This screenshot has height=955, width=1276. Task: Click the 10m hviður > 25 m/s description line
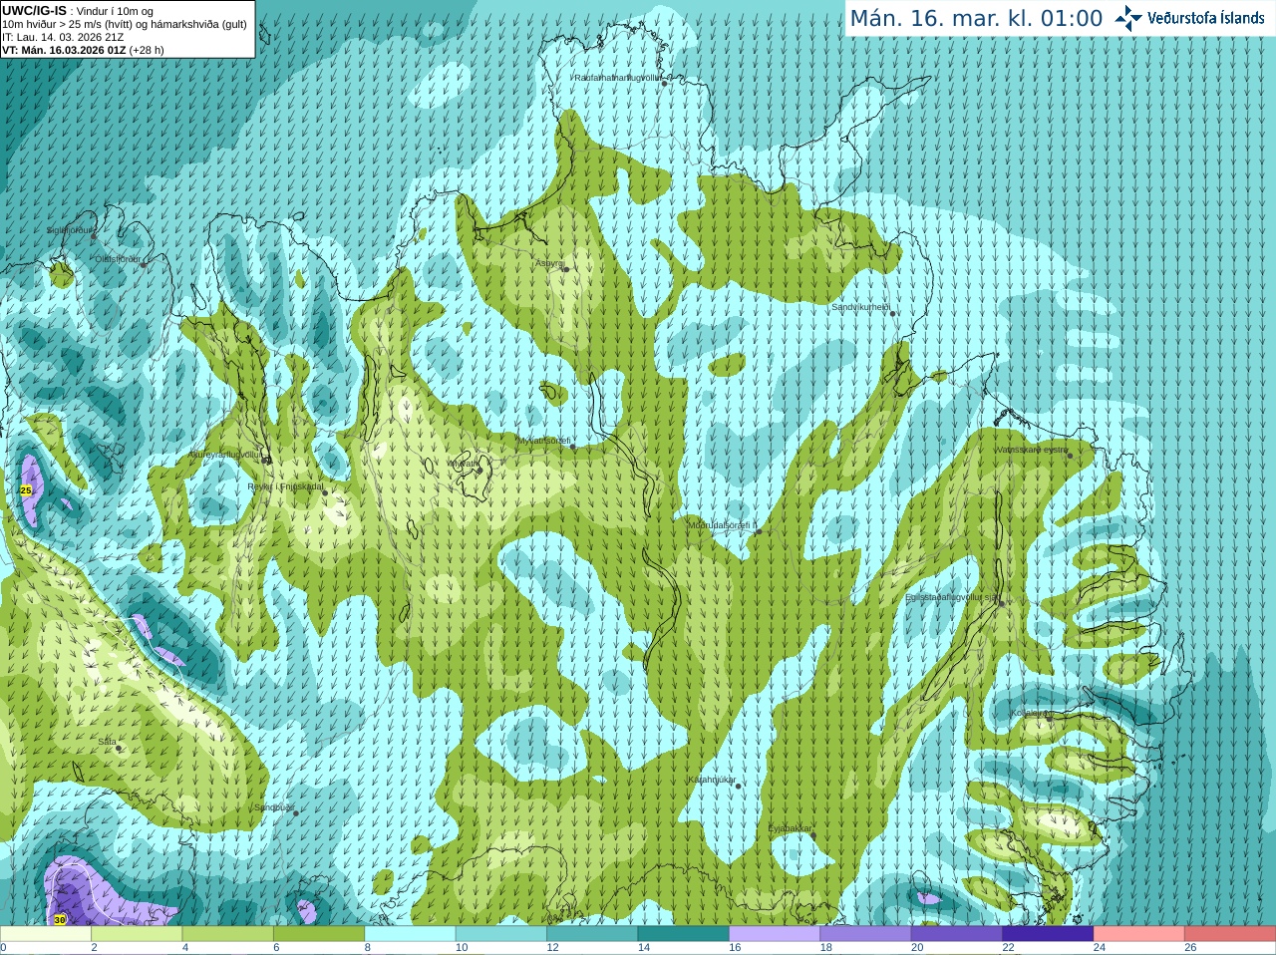pos(125,24)
